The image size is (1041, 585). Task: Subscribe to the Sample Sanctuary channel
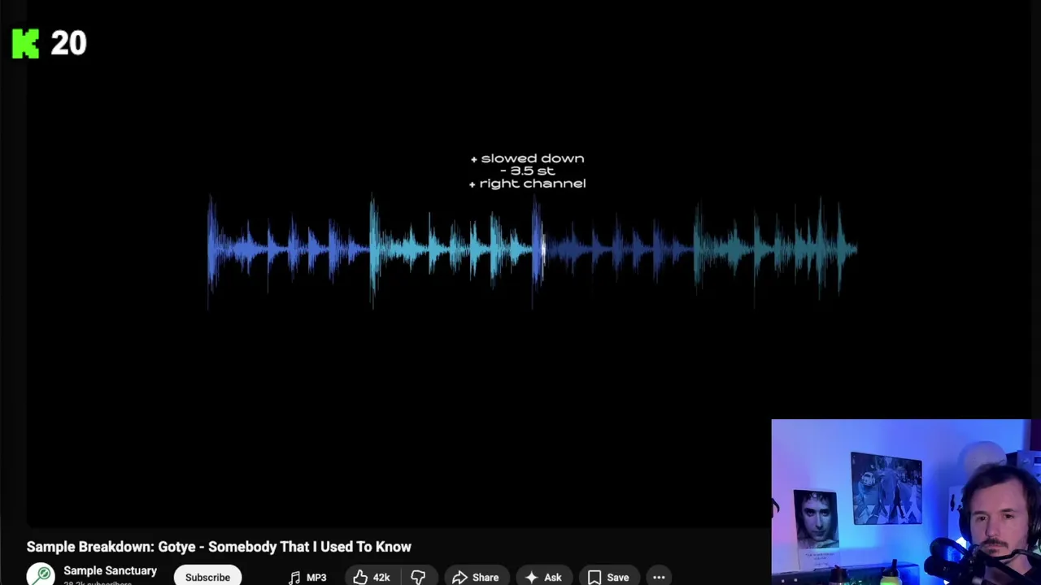(207, 576)
